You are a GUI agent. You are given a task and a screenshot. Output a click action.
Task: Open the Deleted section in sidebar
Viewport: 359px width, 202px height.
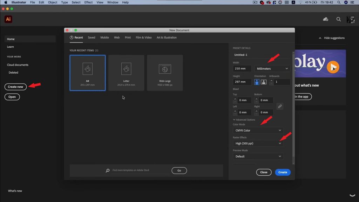[13, 73]
